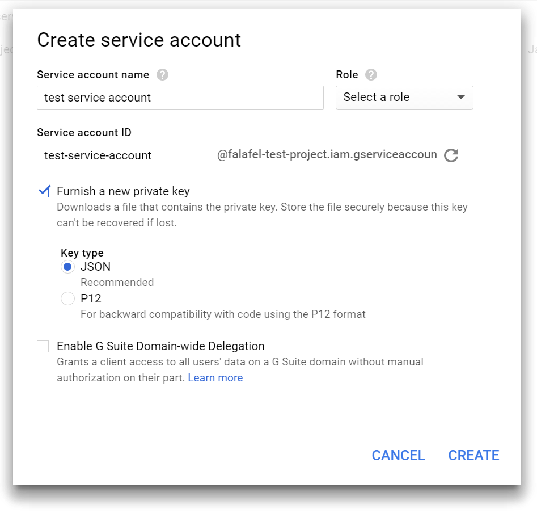
Task: Uncheck Furnish a new private key
Action: click(43, 191)
